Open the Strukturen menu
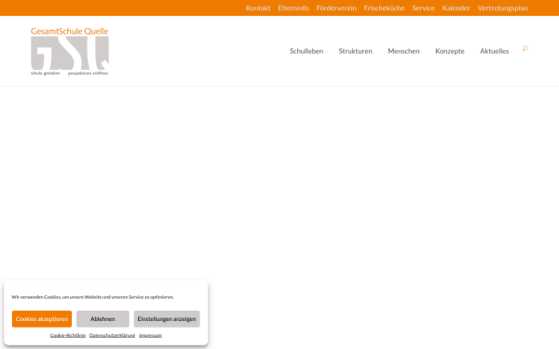The height and width of the screenshot is (349, 559). coord(356,51)
